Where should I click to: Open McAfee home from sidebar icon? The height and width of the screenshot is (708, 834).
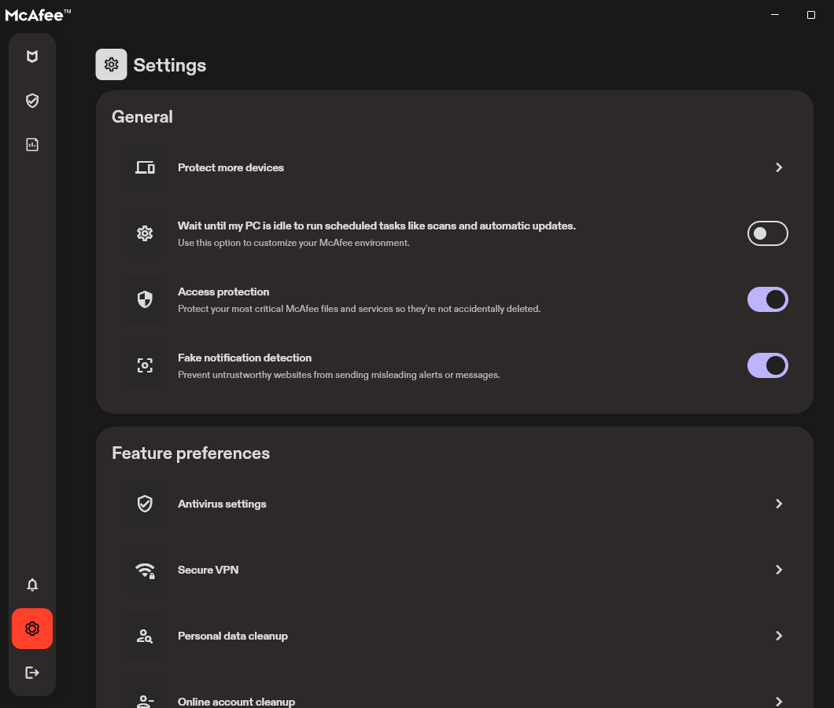click(x=32, y=57)
